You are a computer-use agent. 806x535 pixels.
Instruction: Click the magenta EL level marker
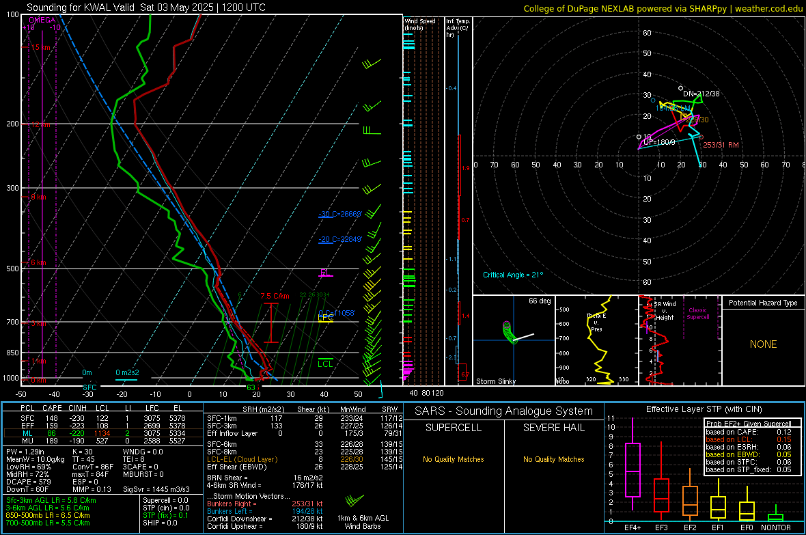(x=325, y=273)
